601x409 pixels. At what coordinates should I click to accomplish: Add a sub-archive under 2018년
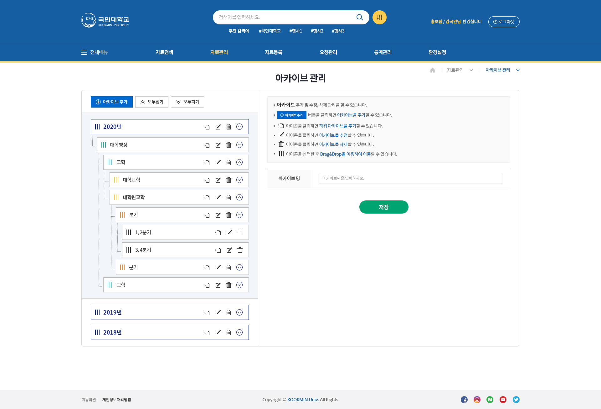(x=207, y=332)
